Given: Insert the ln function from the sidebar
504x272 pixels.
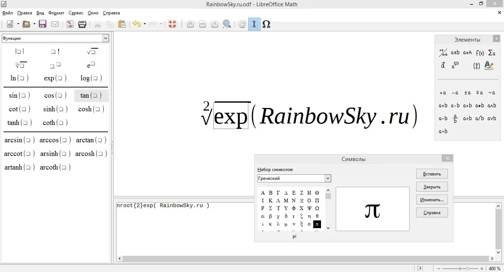Looking at the screenshot, I should tap(20, 78).
